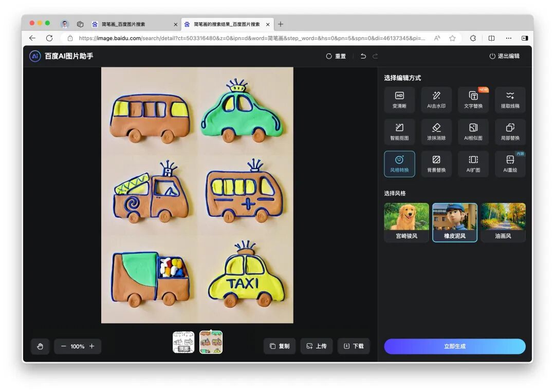Open the 文字替换 text replace tool
The image size is (555, 392).
tap(473, 100)
